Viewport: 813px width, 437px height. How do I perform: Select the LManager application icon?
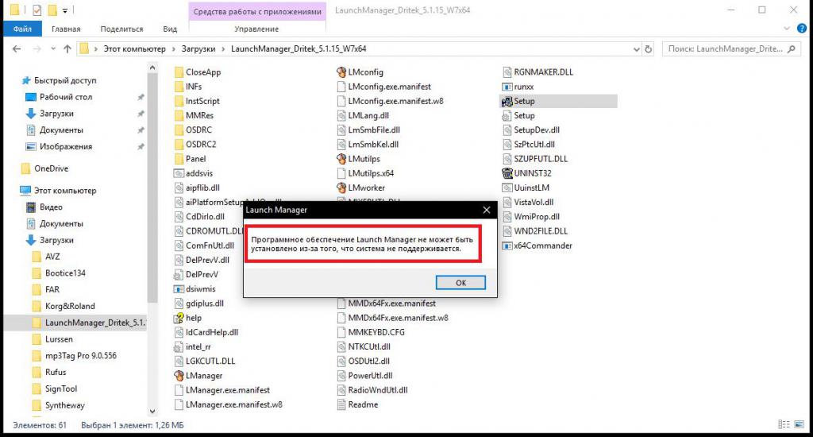[179, 376]
